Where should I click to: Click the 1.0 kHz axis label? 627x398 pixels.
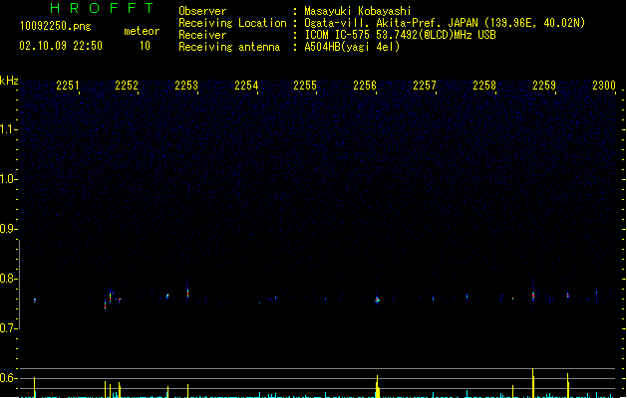tap(7, 179)
